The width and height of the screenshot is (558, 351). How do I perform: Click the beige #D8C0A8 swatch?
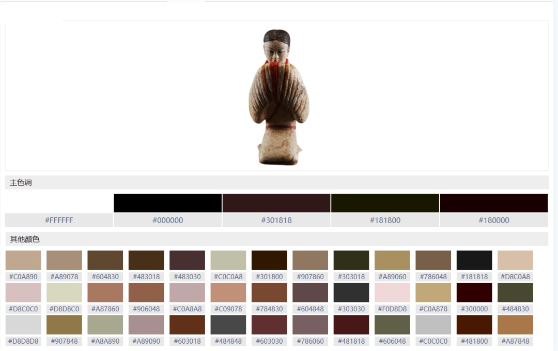pyautogui.click(x=515, y=260)
